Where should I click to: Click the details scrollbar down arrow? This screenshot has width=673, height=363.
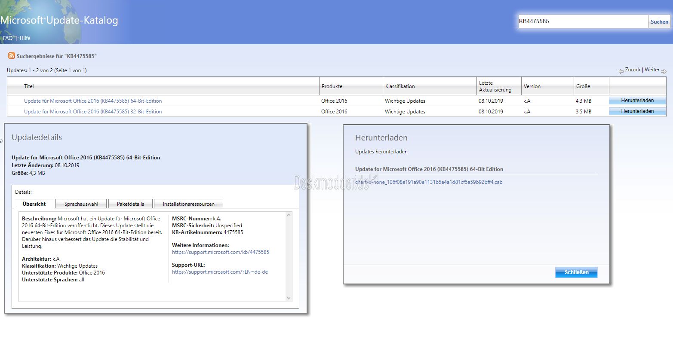tap(289, 298)
